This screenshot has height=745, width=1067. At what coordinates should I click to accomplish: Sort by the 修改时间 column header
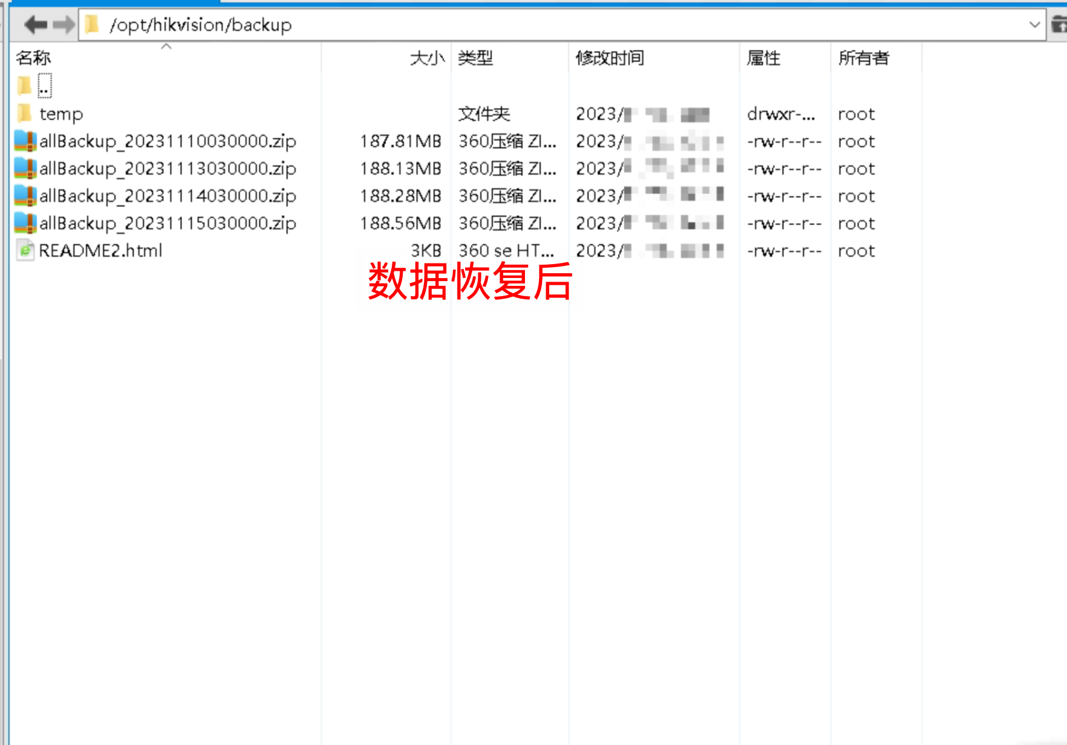pos(610,58)
